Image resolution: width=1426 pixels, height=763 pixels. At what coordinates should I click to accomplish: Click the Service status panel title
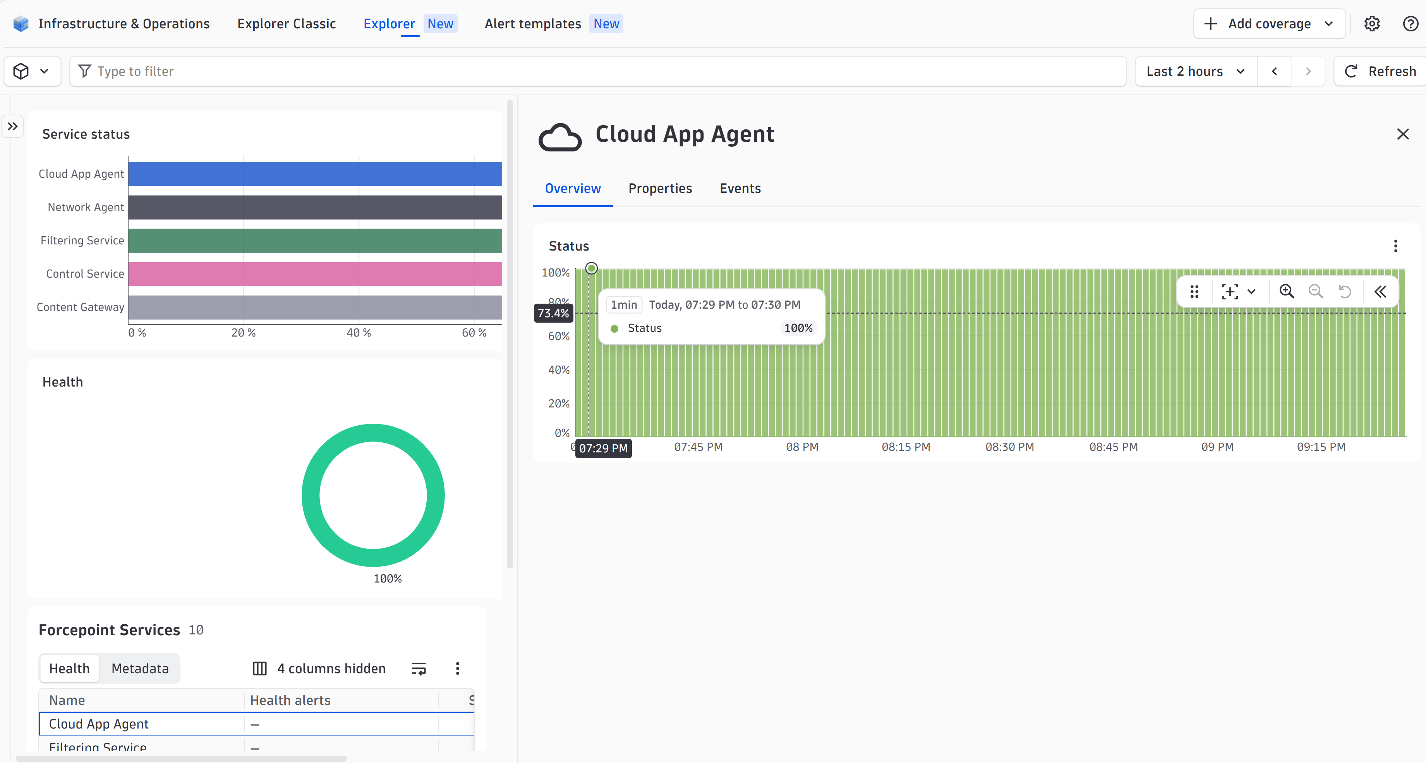[86, 134]
